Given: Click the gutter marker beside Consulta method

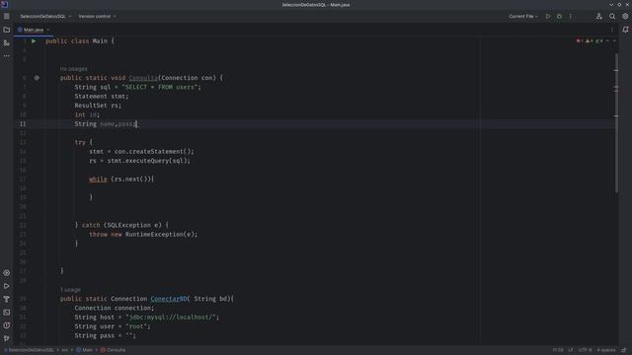Looking at the screenshot, I should pyautogui.click(x=37, y=78).
